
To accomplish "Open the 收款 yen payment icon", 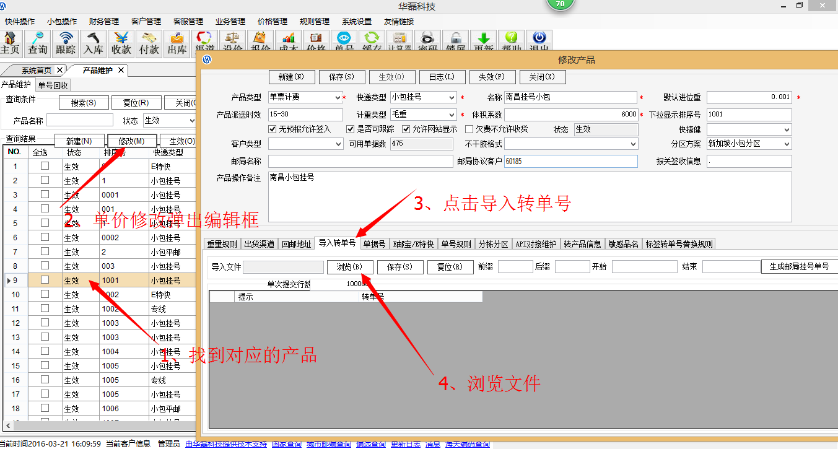I will coord(121,42).
